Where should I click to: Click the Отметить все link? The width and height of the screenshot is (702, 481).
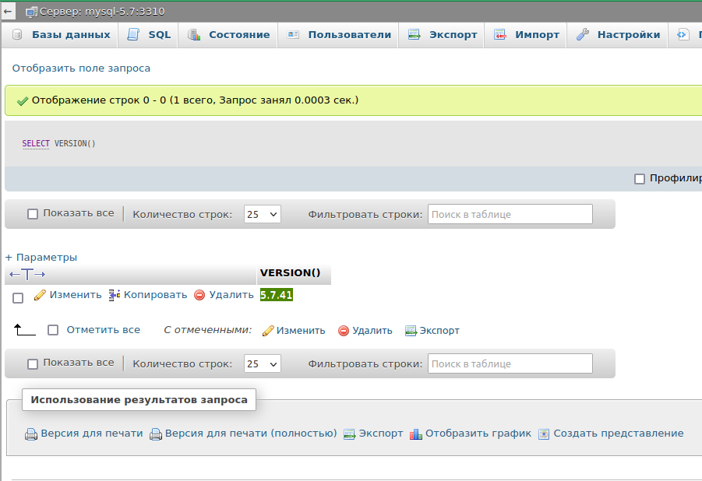(104, 330)
